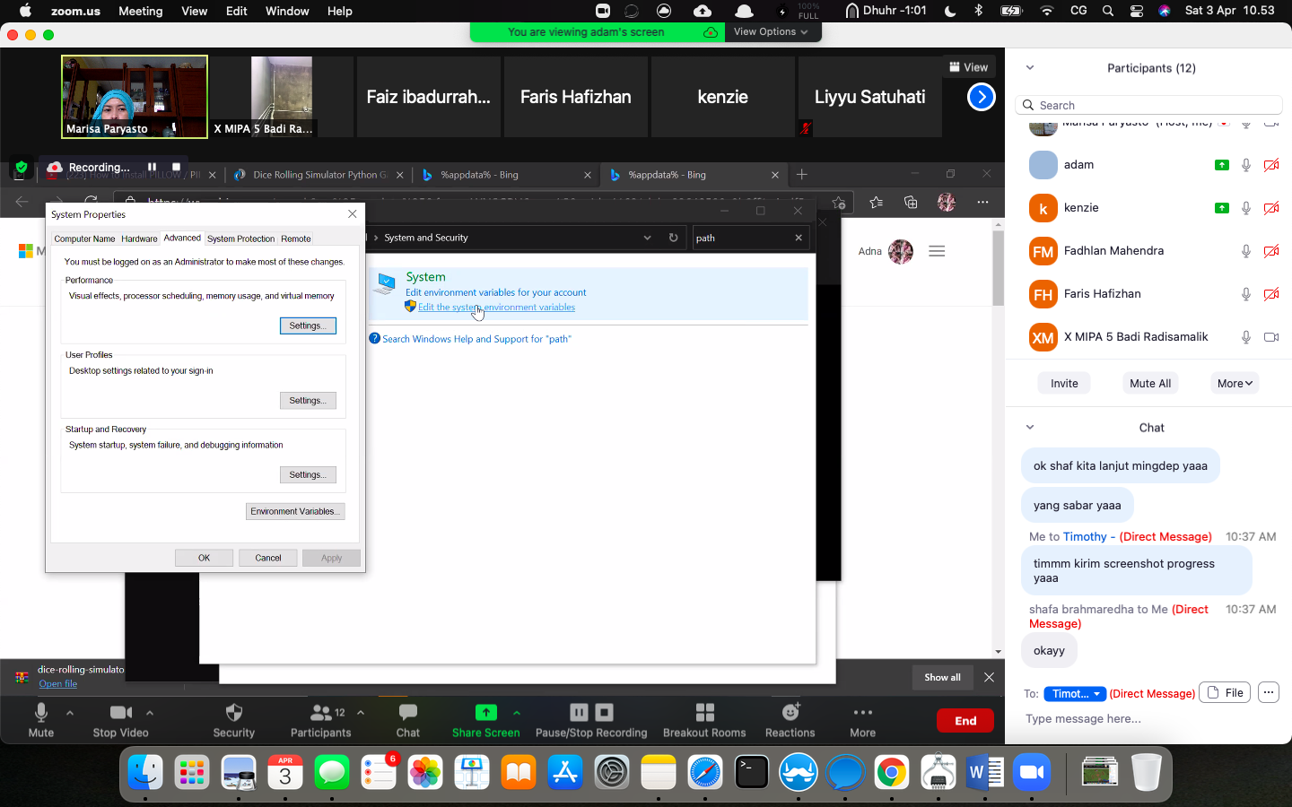Open the chat recipient Timot... dropdown
This screenshot has height=807, width=1292.
pyautogui.click(x=1074, y=693)
